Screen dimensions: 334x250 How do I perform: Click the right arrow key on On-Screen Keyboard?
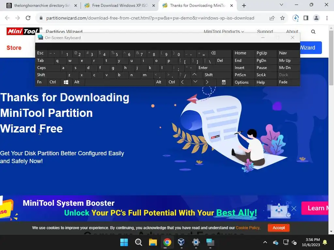coord(207,82)
